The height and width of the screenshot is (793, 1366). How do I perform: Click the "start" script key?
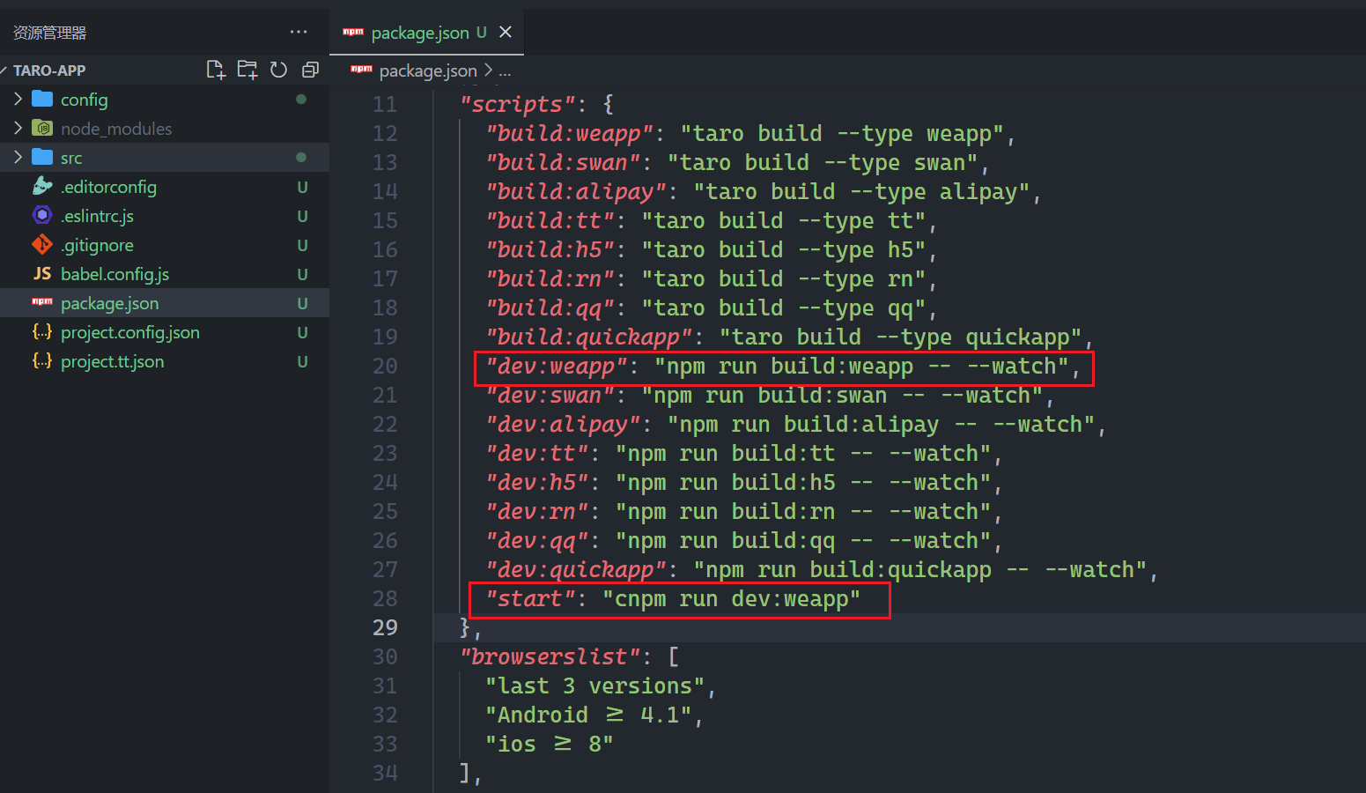click(530, 598)
